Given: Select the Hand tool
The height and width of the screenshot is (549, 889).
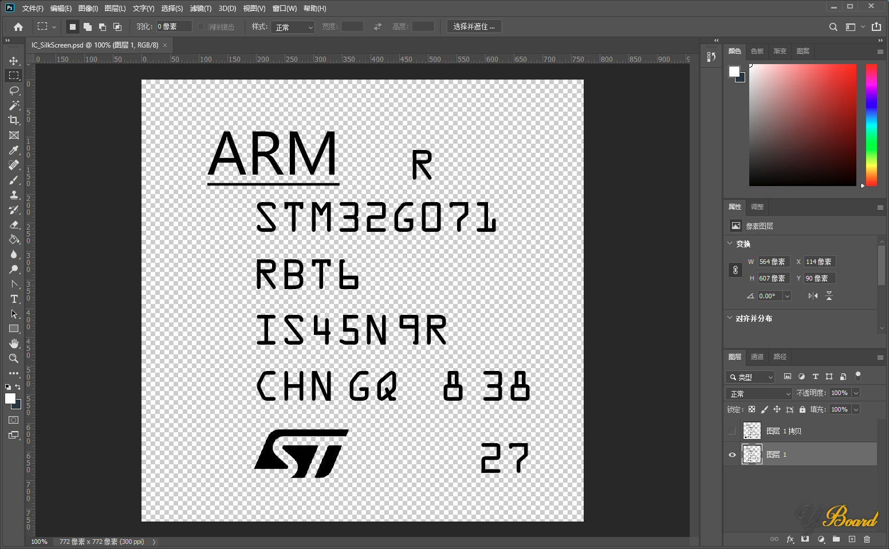Looking at the screenshot, I should click(14, 343).
